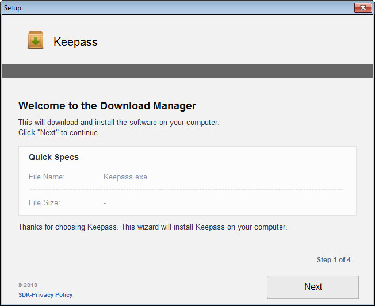Image resolution: width=375 pixels, height=306 pixels.
Task: Click the Setup title bar text
Action: point(13,8)
